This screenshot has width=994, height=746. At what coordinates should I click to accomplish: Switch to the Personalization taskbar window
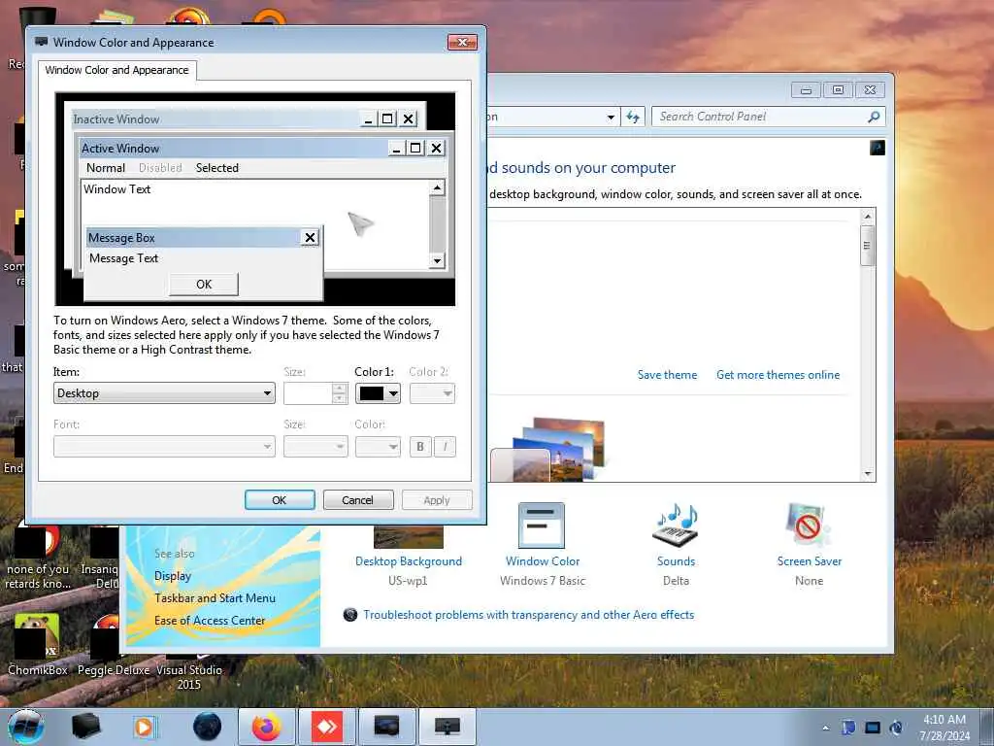(386, 727)
